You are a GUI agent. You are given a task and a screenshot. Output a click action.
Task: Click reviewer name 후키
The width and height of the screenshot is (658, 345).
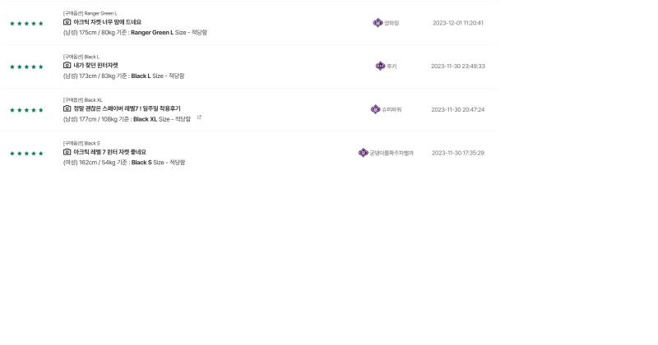click(x=392, y=66)
